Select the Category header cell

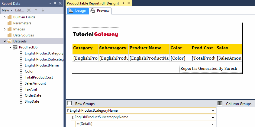click(x=85, y=49)
